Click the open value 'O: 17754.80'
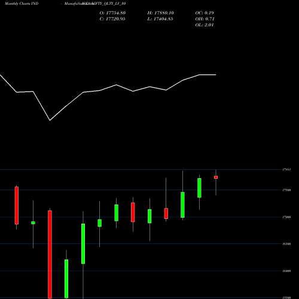The width and height of the screenshot is (299, 299). [112, 13]
